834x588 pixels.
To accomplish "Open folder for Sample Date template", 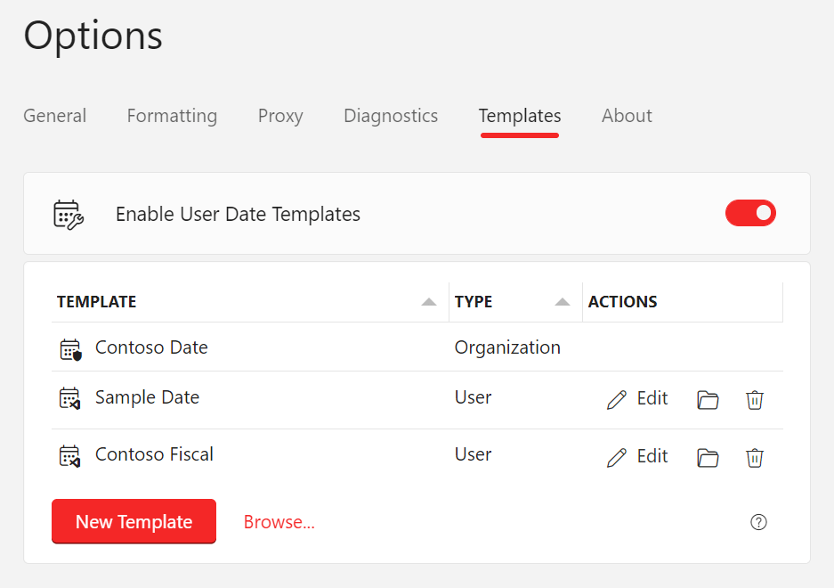I will (708, 399).
